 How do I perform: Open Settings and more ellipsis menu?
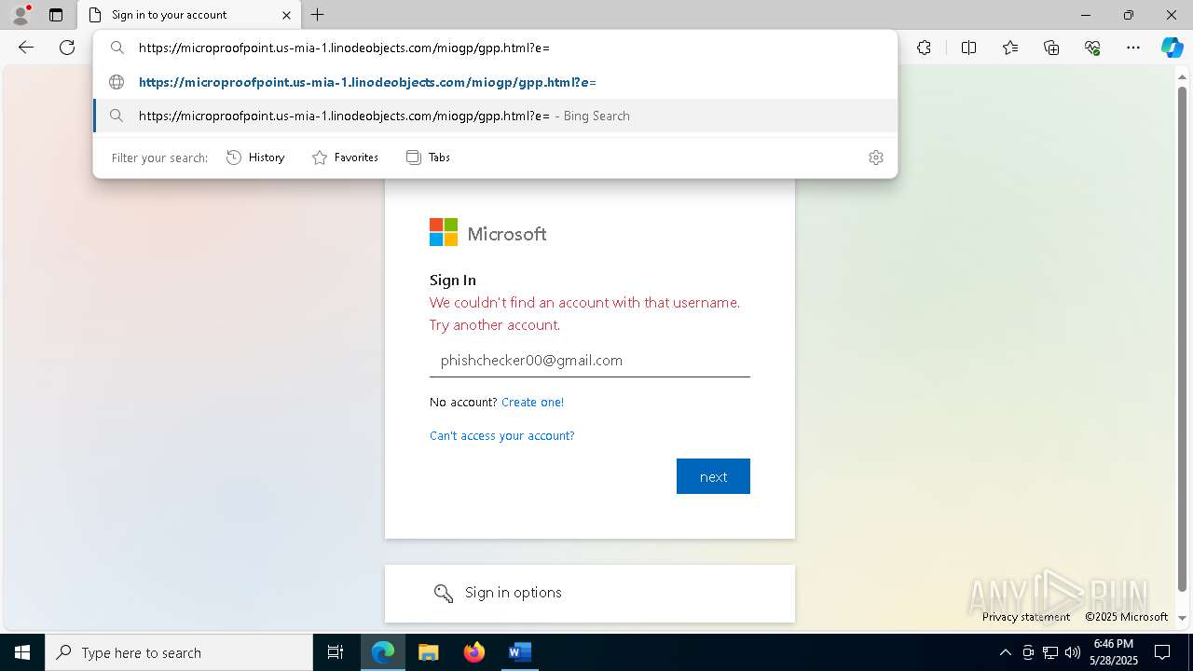pos(1133,48)
